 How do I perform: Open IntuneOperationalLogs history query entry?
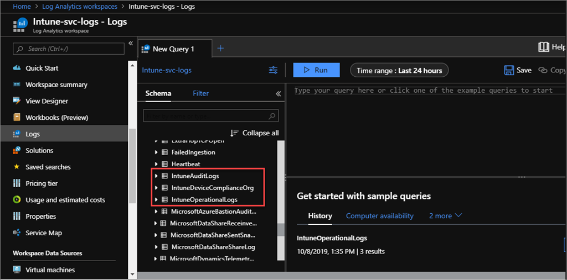(x=332, y=238)
